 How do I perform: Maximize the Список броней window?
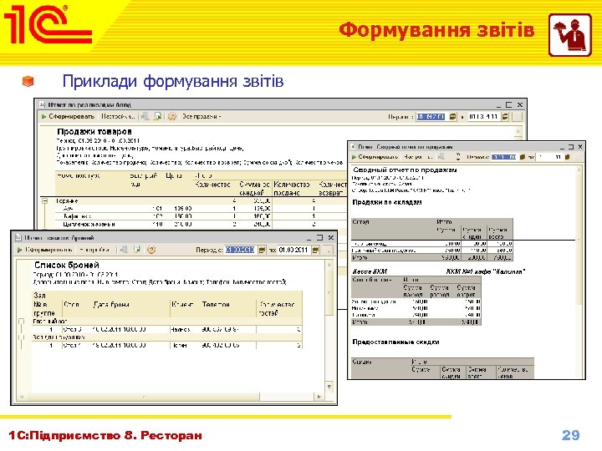click(x=319, y=238)
